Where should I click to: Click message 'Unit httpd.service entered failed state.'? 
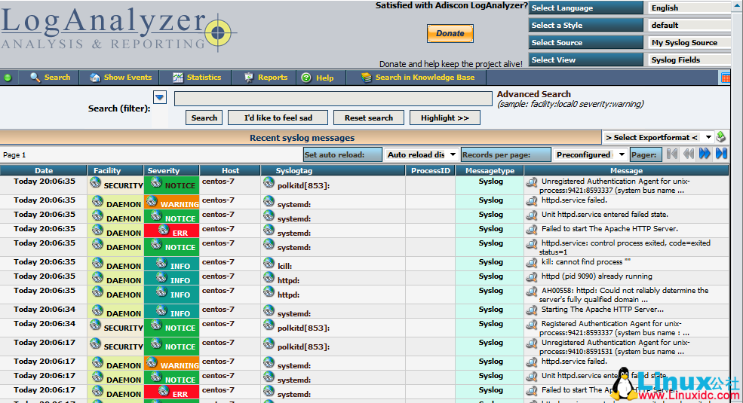[605, 214]
